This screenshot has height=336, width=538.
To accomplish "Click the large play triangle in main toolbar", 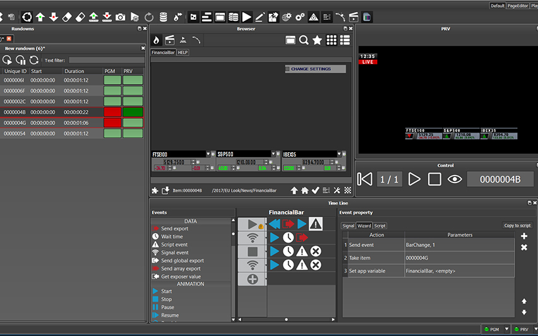I will coord(246,17).
